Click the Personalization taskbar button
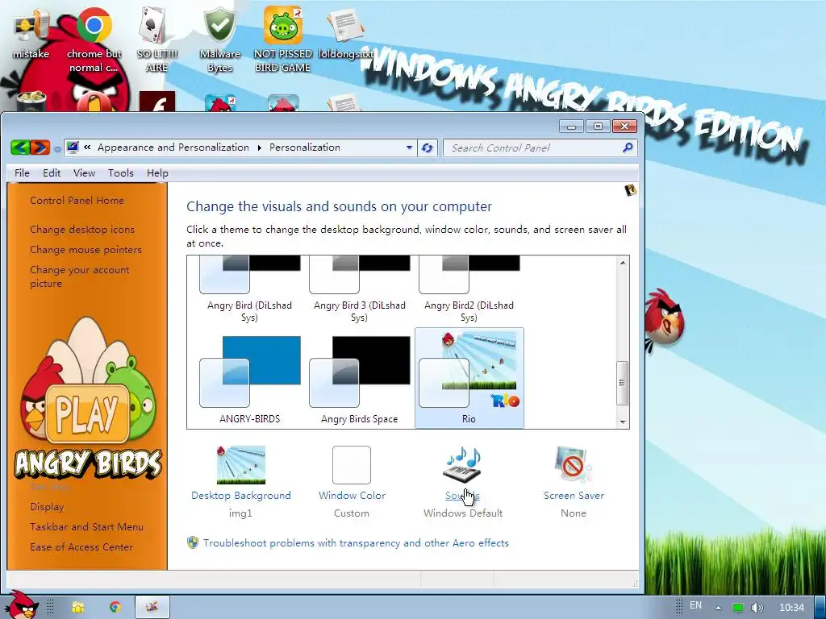The image size is (826, 619). tap(152, 607)
